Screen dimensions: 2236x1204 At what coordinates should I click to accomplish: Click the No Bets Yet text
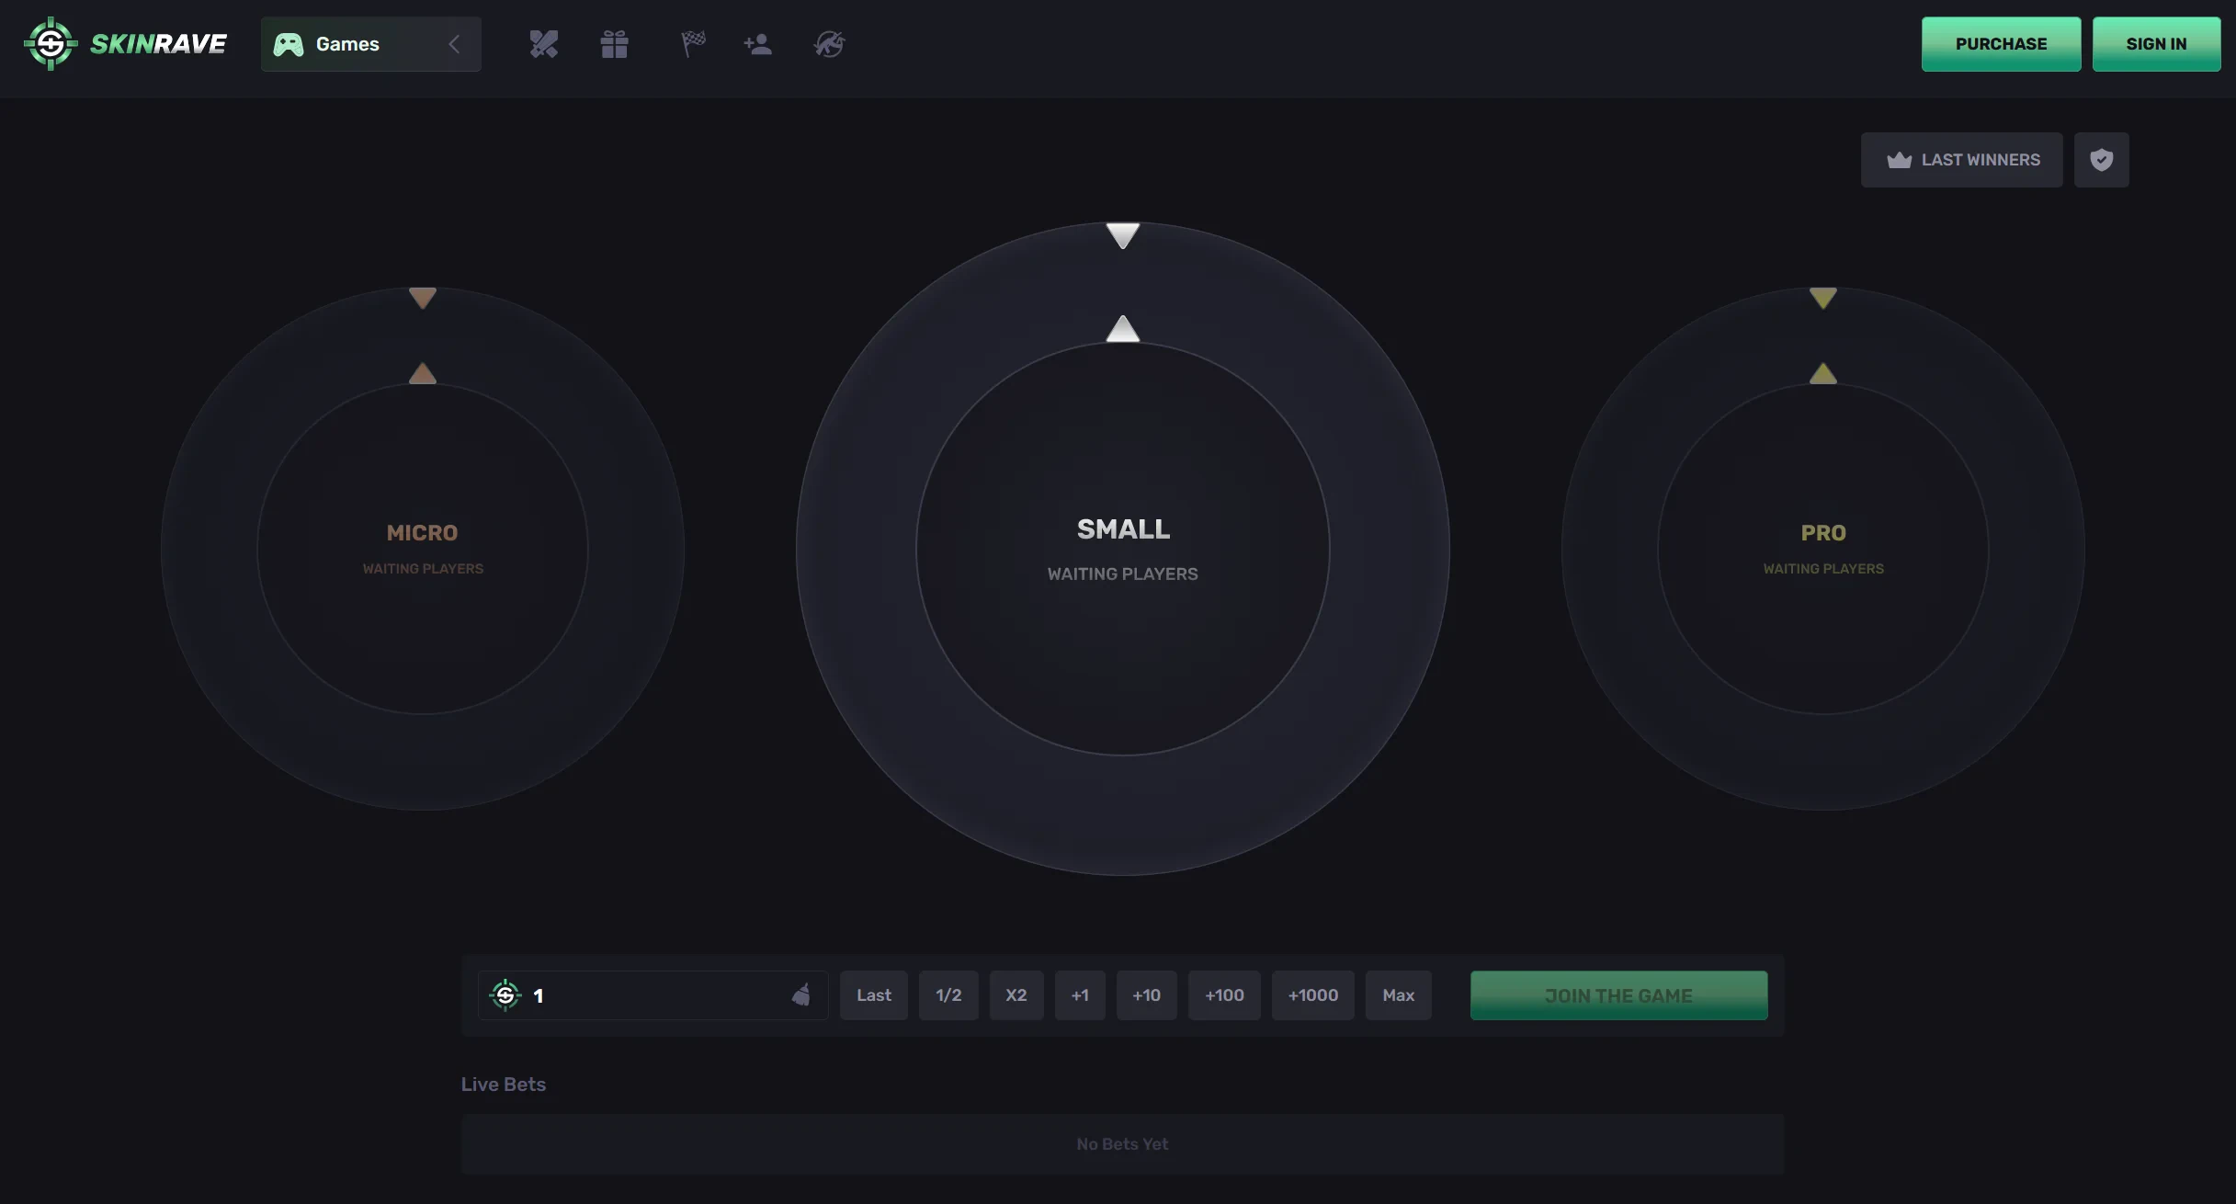(x=1122, y=1144)
